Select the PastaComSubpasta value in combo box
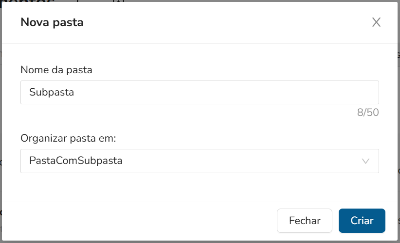This screenshot has height=243, width=400. click(x=76, y=161)
